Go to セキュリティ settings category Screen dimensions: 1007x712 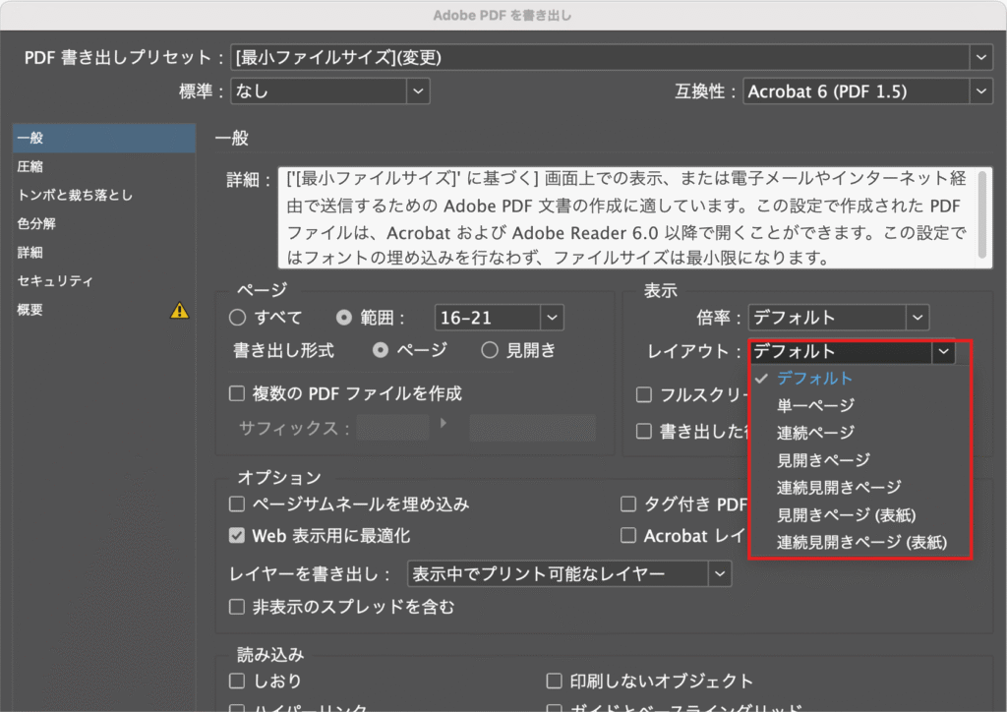click(104, 281)
